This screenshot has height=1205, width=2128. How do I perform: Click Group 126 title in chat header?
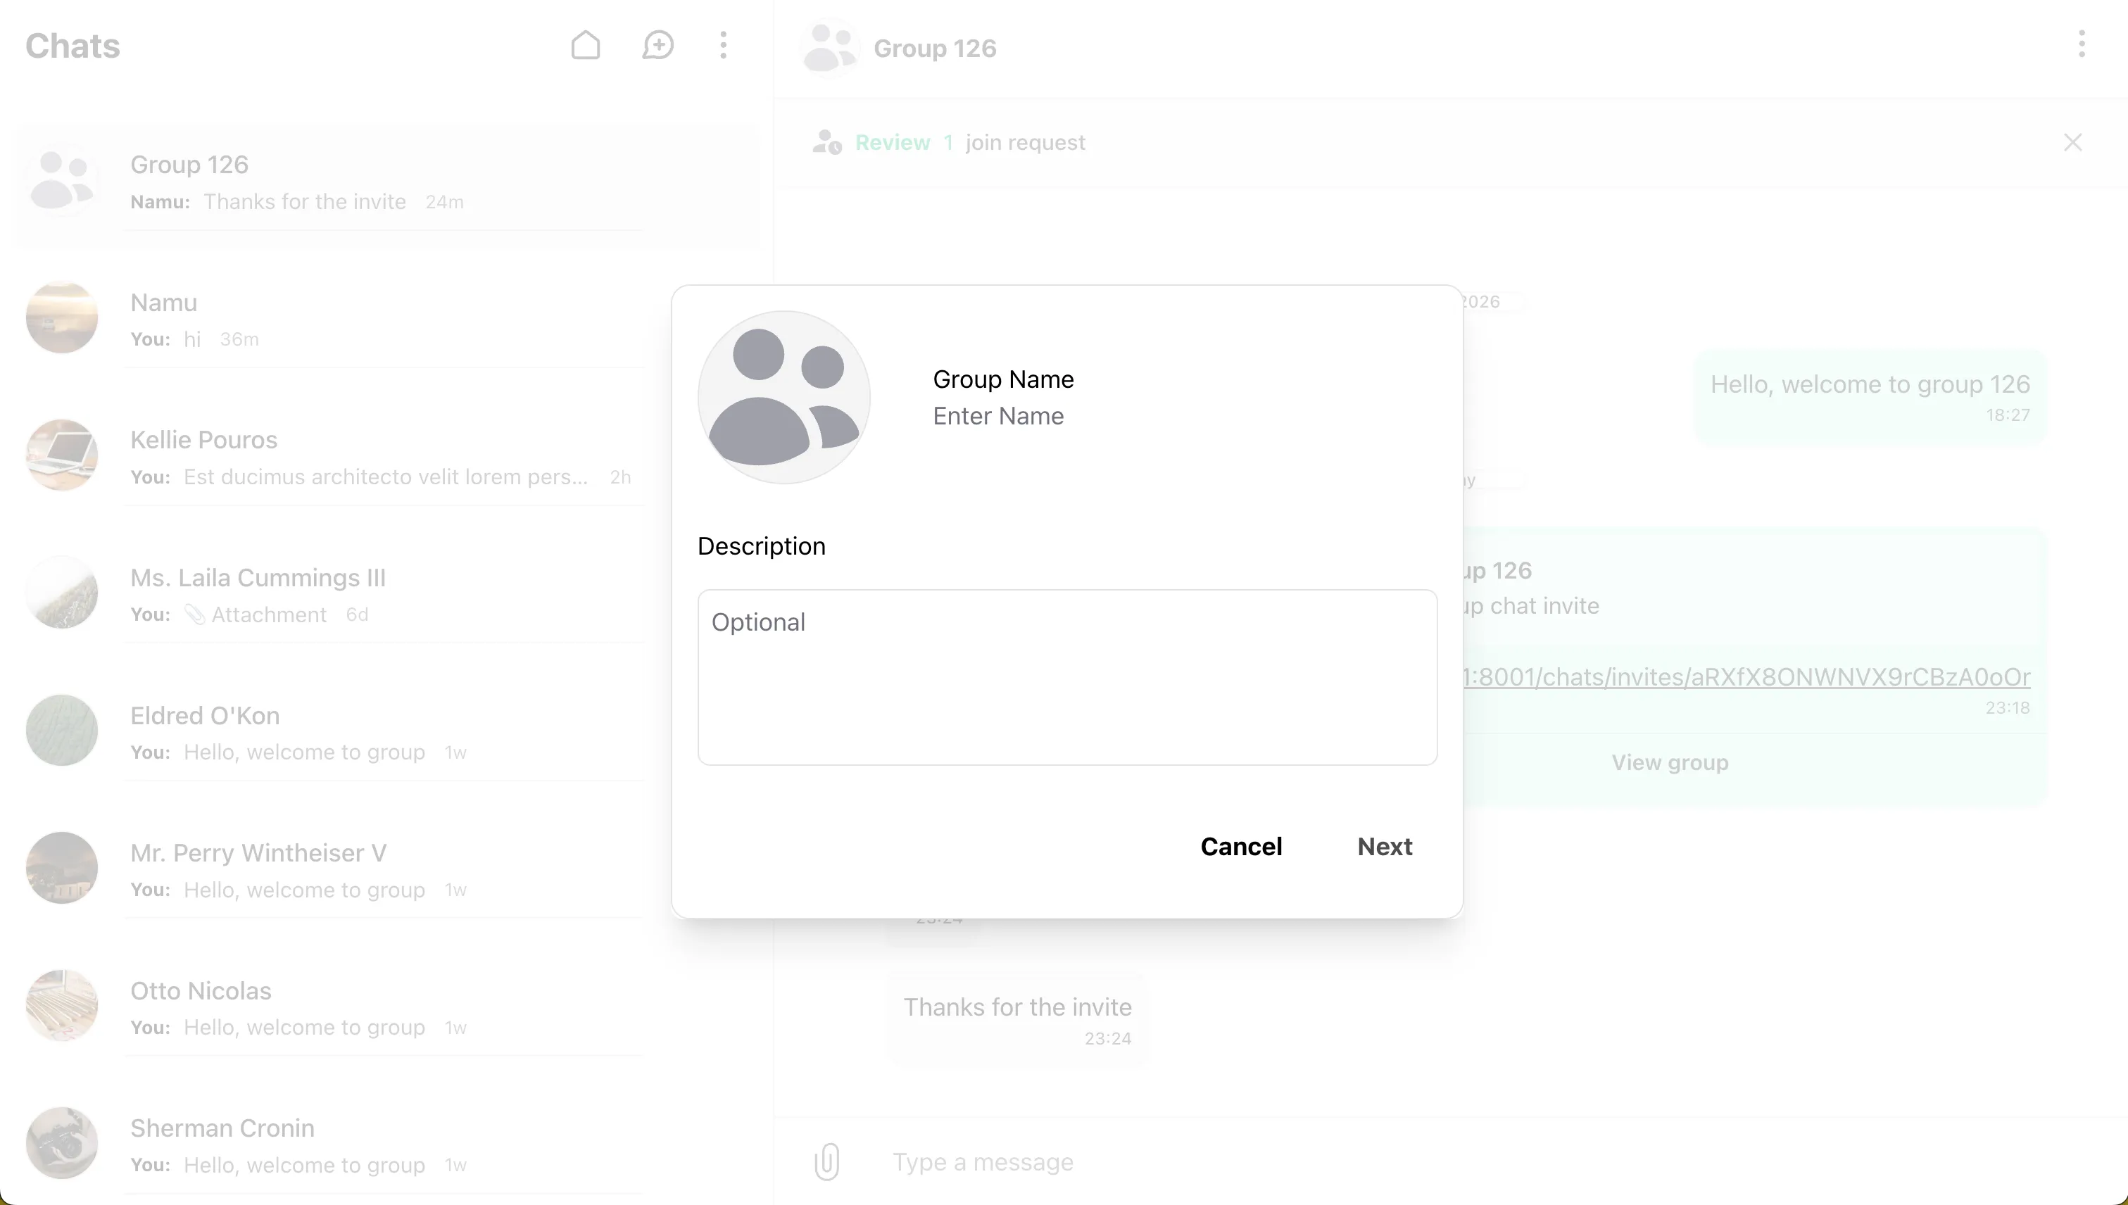tap(934, 48)
